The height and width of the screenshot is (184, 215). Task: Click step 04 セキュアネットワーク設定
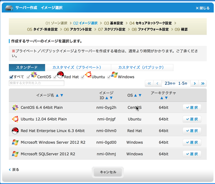(150, 23)
